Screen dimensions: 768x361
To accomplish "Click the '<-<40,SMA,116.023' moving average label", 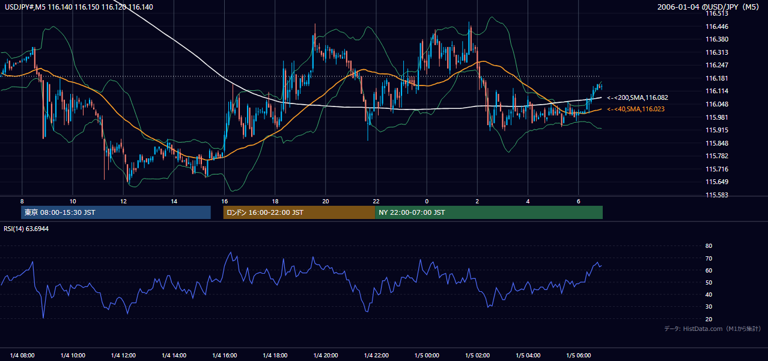I will click(636, 109).
